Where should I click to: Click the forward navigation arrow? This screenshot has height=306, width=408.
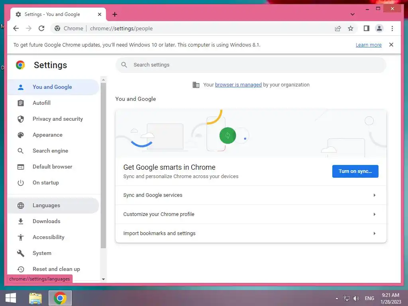tap(29, 28)
